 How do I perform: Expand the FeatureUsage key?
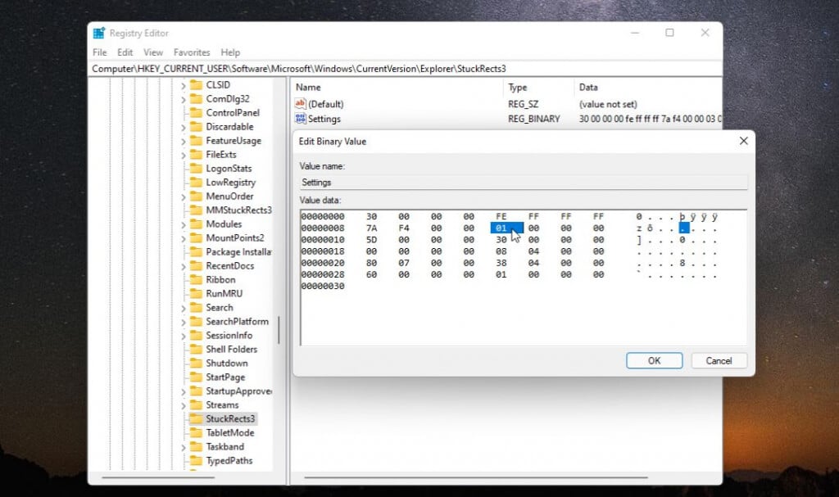click(x=183, y=141)
